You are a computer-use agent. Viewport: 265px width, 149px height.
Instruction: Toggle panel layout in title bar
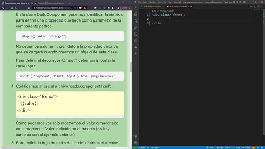point(237,2)
